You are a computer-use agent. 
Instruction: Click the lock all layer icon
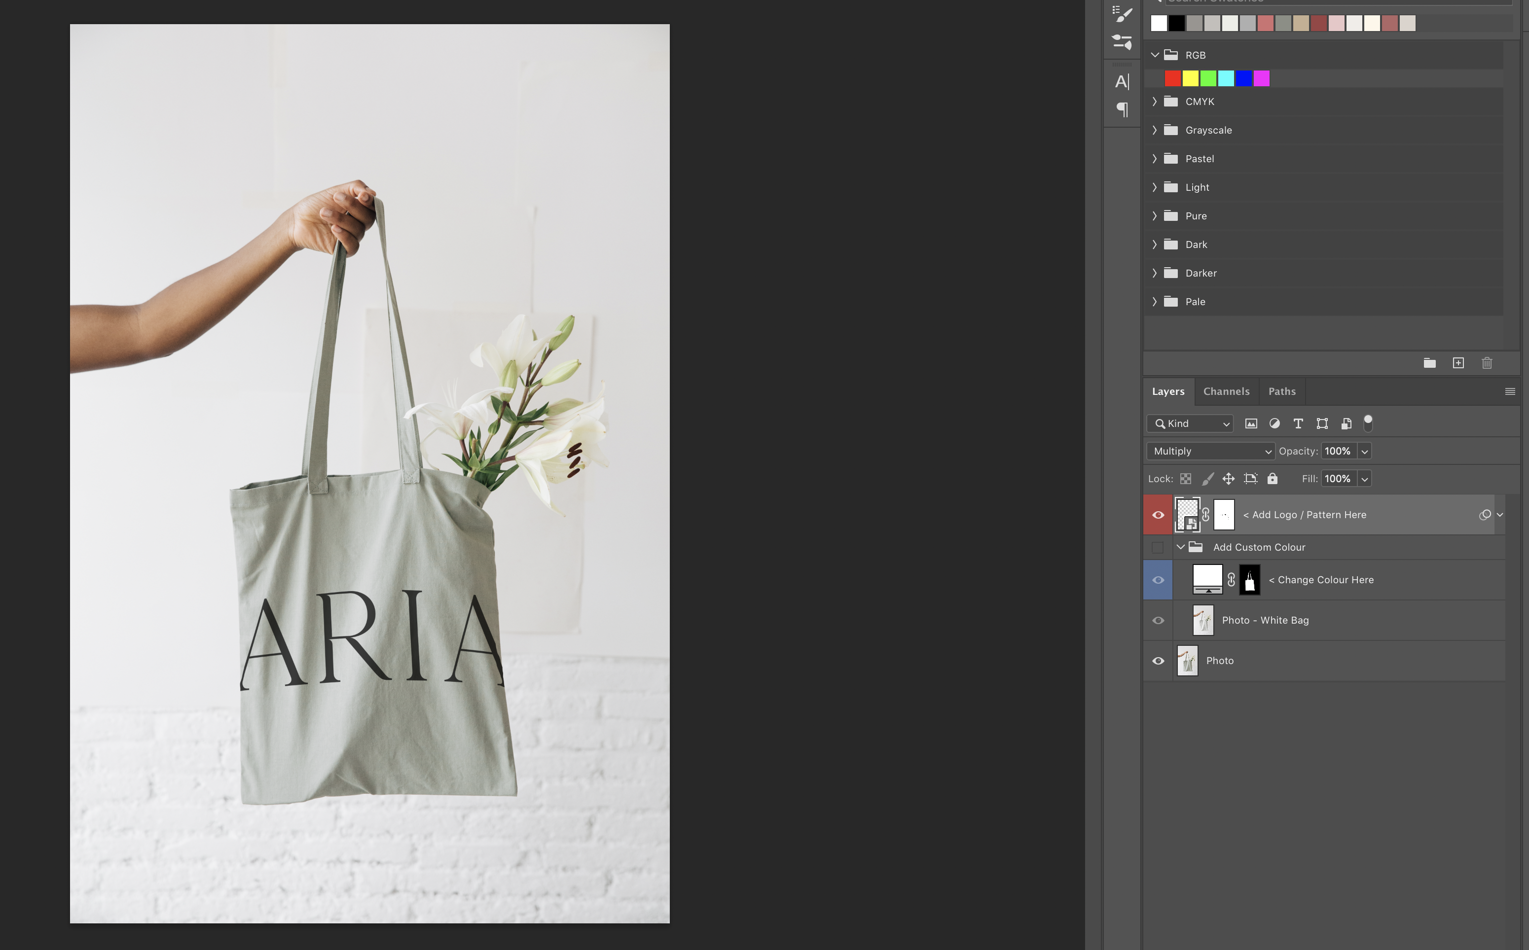(1272, 479)
